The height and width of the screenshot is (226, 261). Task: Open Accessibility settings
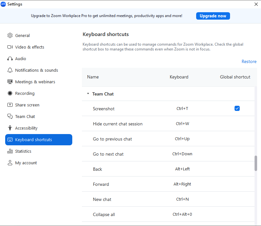click(39, 128)
